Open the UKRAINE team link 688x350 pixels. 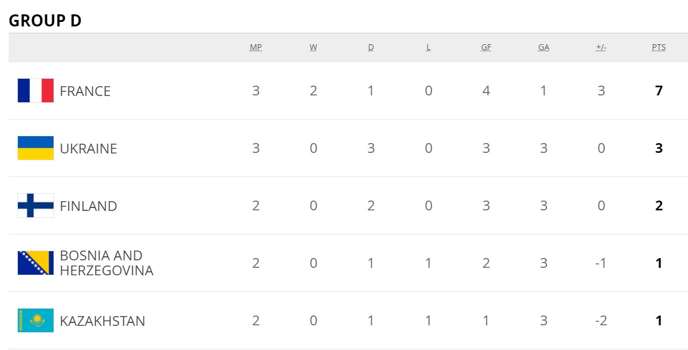(89, 149)
